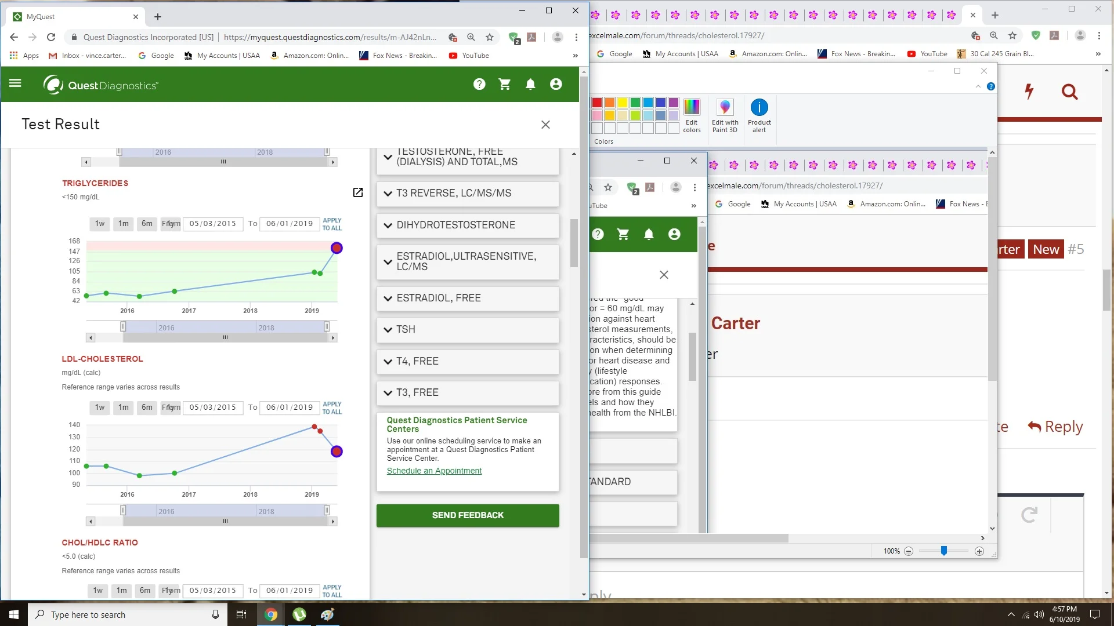
Task: Select 1w range on LDL-Cholesterol chart
Action: (x=100, y=407)
